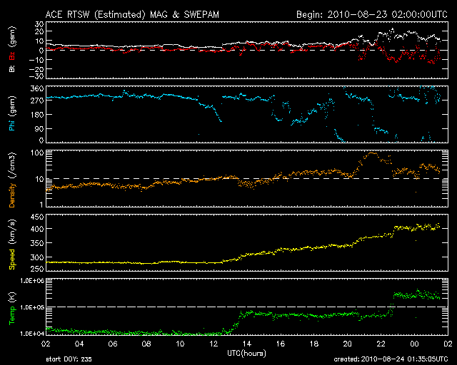Click the '250' tick on the Speed axis
This screenshot has height=365, width=457.
(x=37, y=269)
